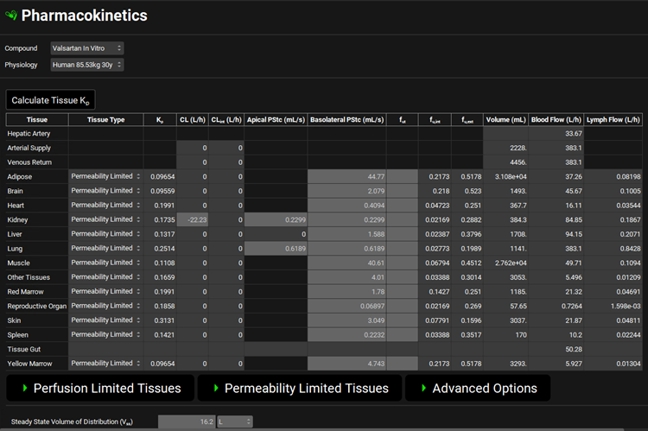The image size is (648, 431).
Task: Click the Yellow Marrow tissue type dropdown
Action: [x=105, y=364]
